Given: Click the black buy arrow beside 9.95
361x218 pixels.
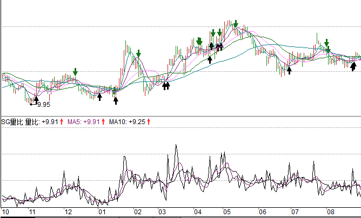Looking at the screenshot, I should [x=36, y=100].
